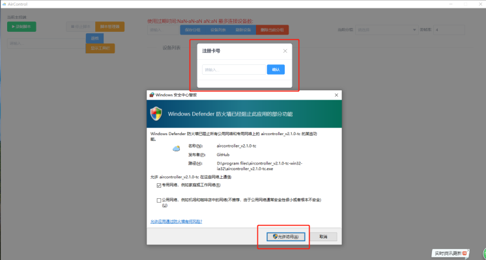
Task: Open the 当前分组 dropdown
Action: [386, 30]
